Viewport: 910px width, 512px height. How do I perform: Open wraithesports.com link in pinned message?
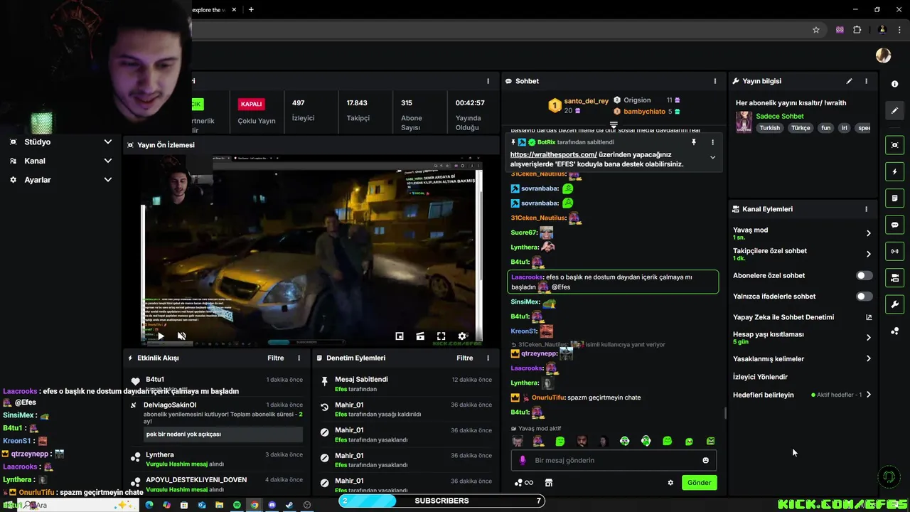pyautogui.click(x=553, y=154)
